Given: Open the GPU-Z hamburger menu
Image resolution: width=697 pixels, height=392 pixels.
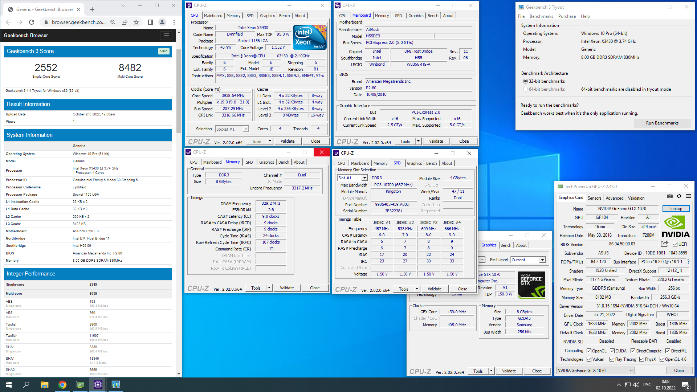Looking at the screenshot, I should 688,196.
